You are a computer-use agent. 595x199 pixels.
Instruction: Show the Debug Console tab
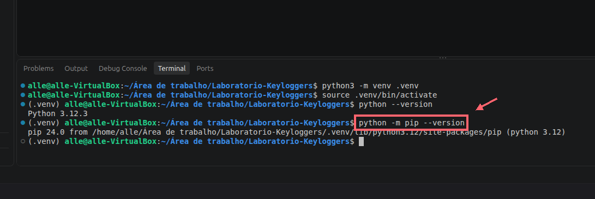tap(123, 69)
